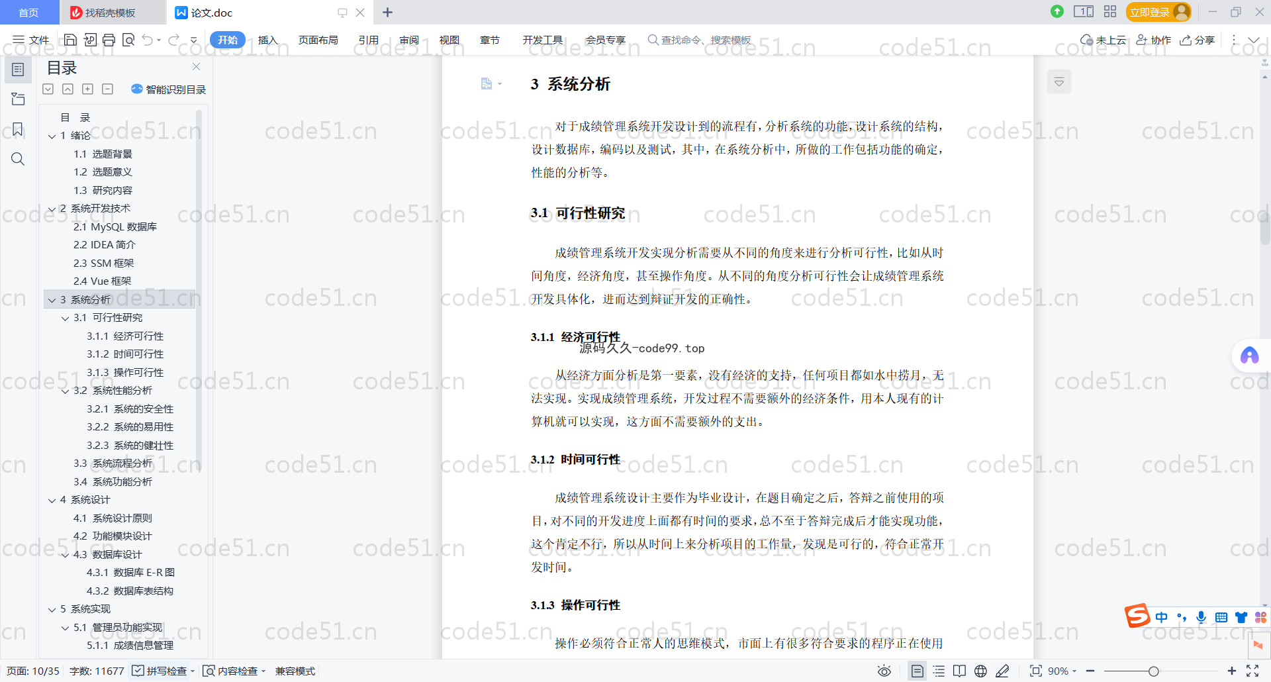Click the right-side pane collapse icon

click(1059, 82)
